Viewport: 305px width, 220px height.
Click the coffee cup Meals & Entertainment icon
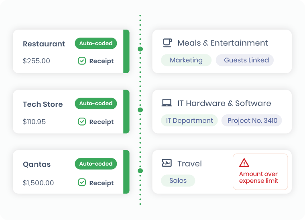[x=167, y=43]
